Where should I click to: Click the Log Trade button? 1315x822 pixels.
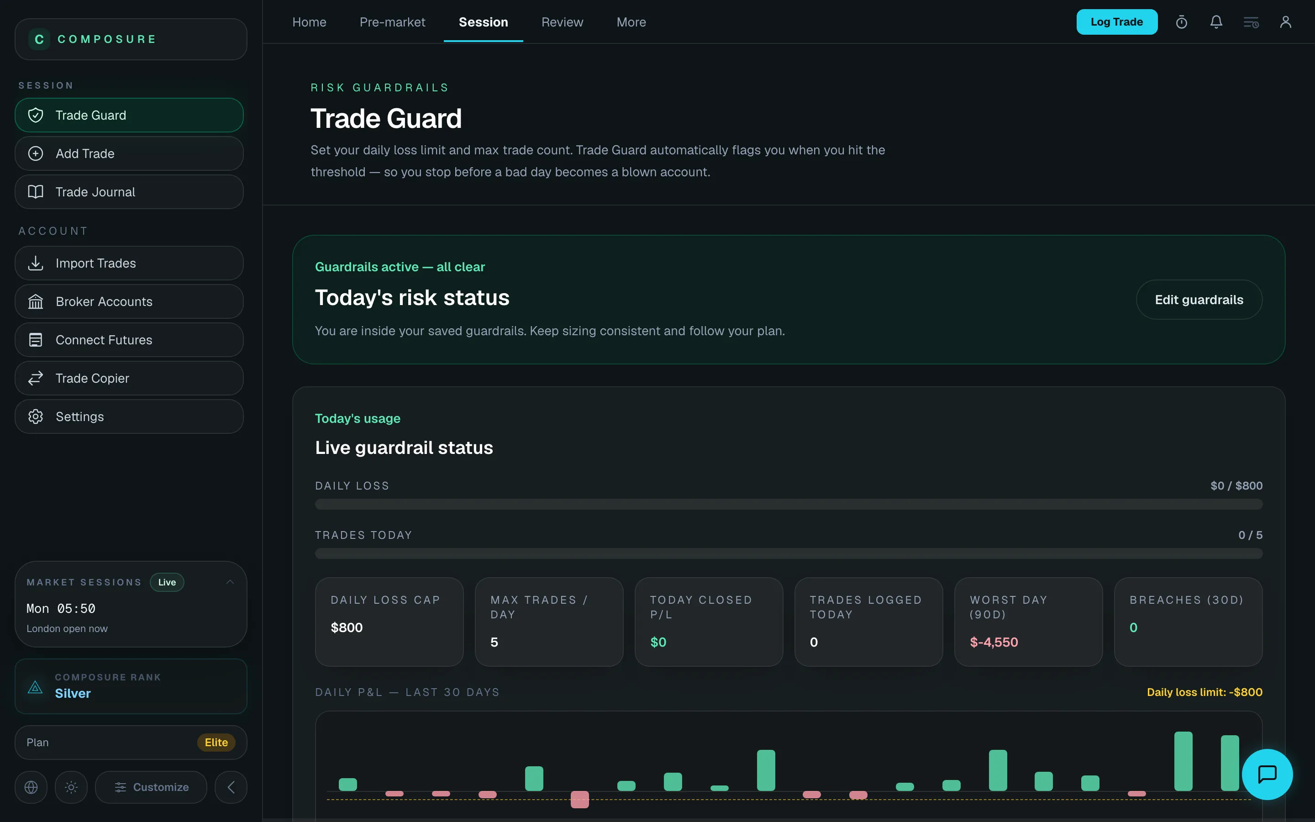click(x=1117, y=22)
